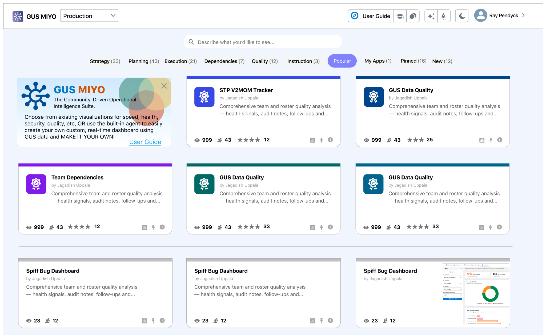Show info for Team Dependencies
Screen dimensions: 546x335
coord(162,227)
